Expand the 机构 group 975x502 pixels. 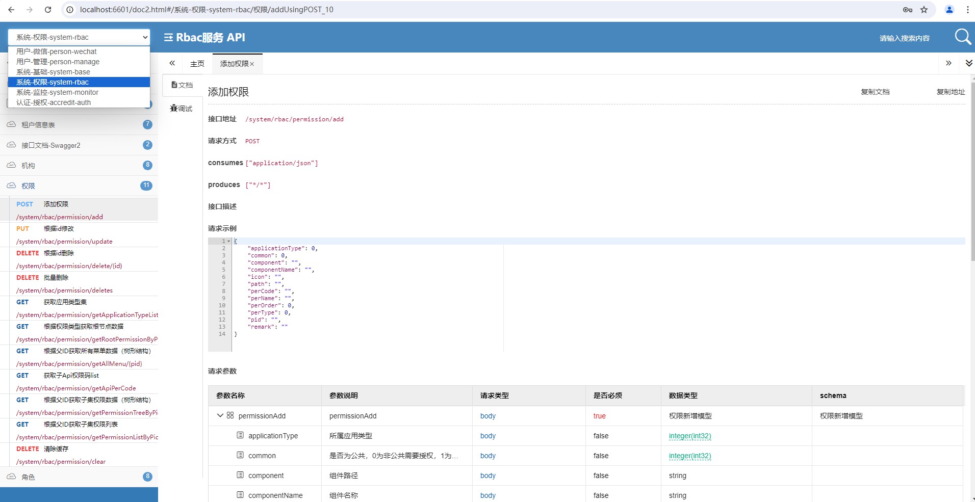79,165
